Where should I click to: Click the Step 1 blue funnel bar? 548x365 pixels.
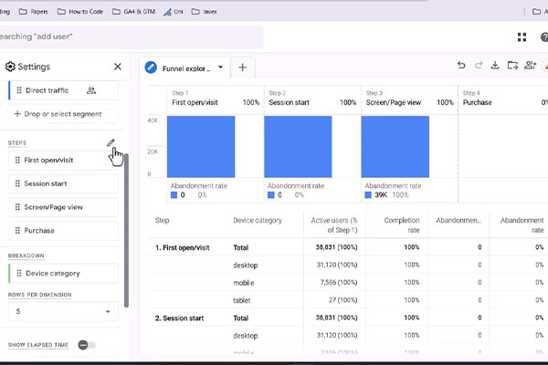tap(201, 147)
